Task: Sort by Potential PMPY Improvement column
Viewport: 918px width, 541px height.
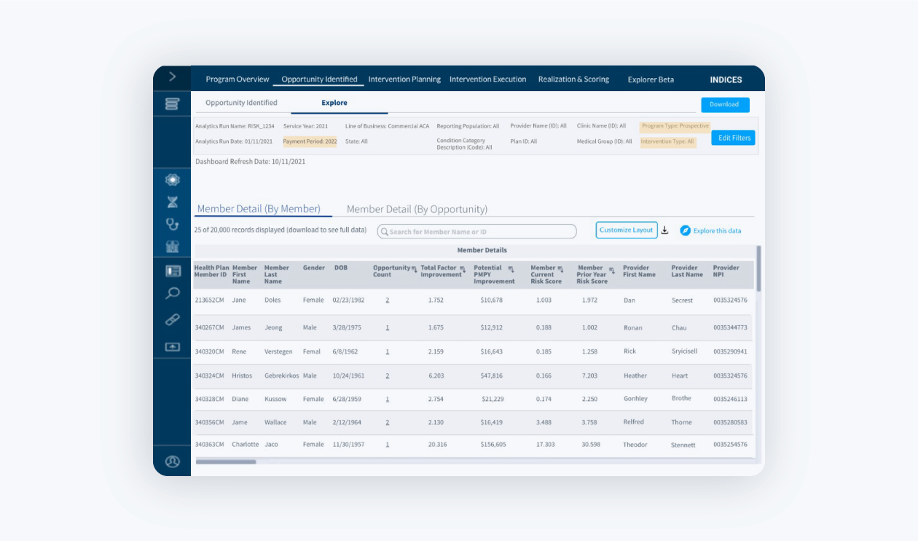Action: [511, 269]
